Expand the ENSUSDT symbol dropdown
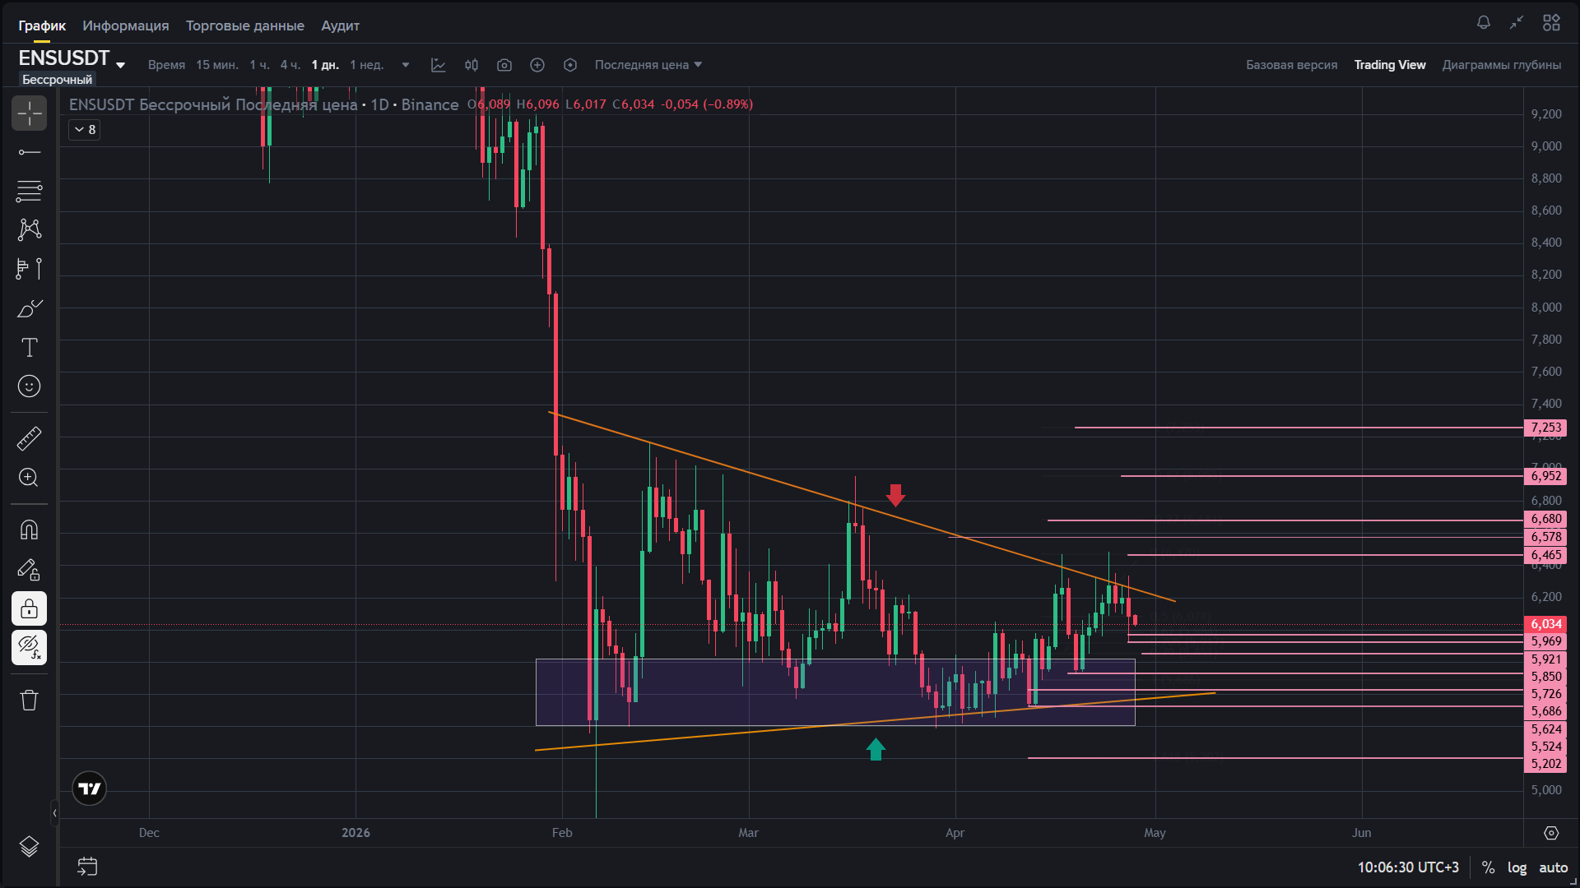The image size is (1580, 888). 121,65
